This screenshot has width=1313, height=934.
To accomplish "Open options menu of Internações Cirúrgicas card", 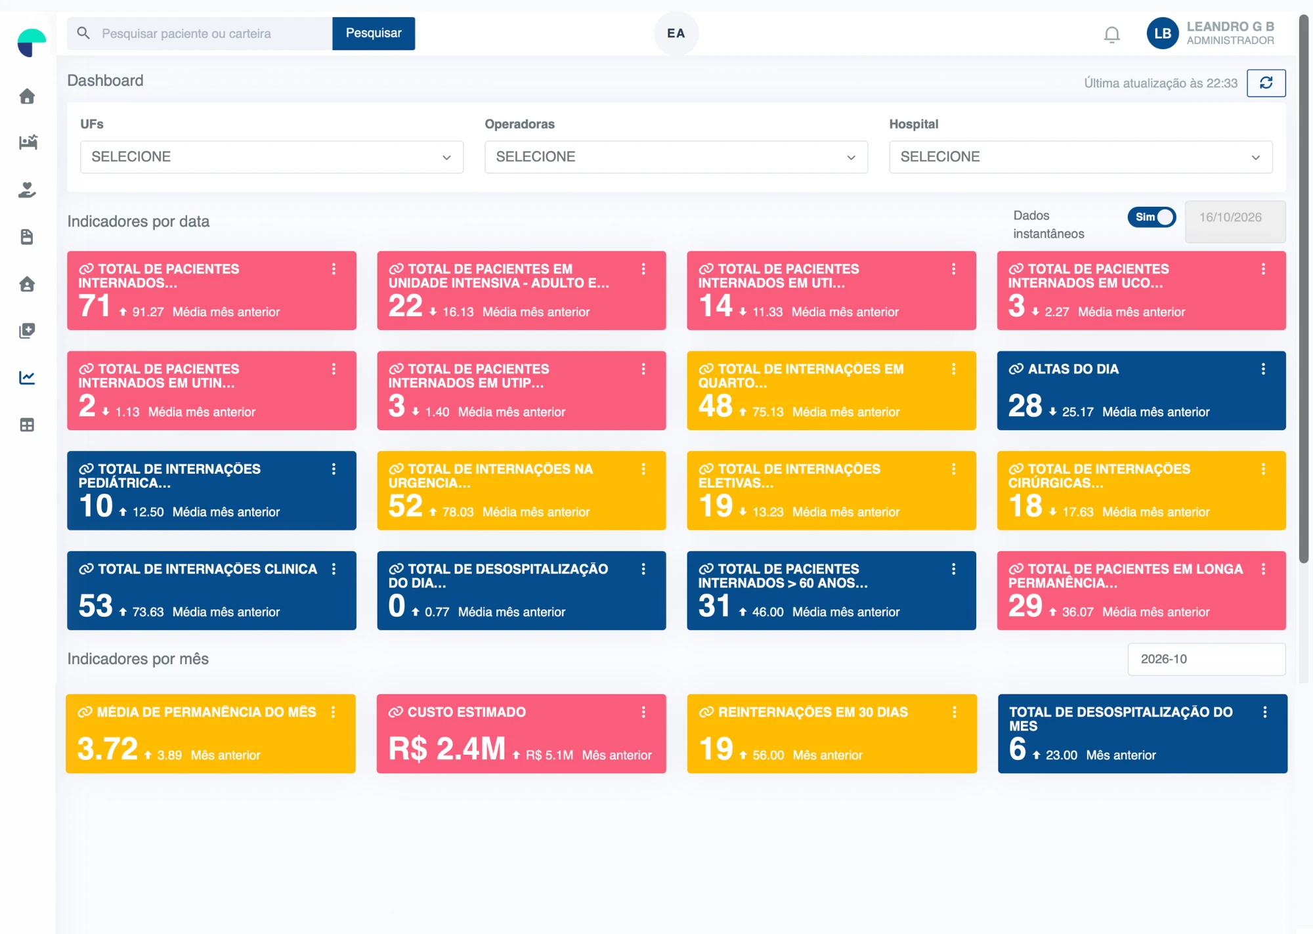I will point(1263,469).
